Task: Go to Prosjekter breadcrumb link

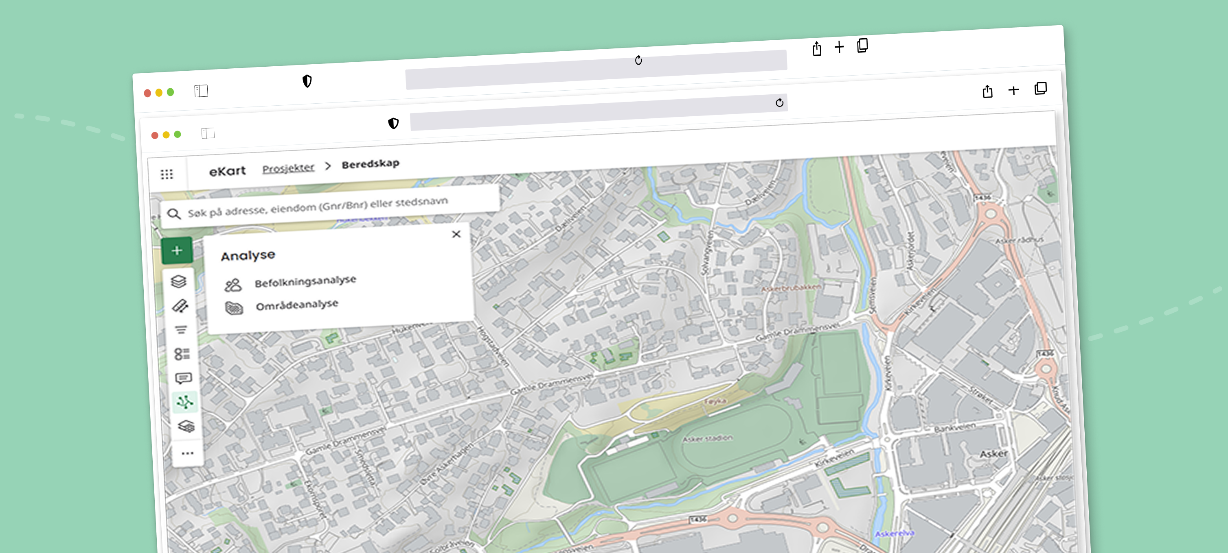Action: pos(288,168)
